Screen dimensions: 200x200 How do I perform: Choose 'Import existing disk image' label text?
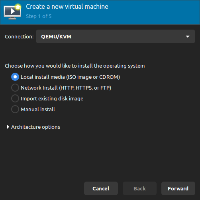coord(52,99)
